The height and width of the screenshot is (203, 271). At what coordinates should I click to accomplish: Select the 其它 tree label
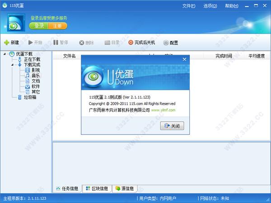[36, 92]
